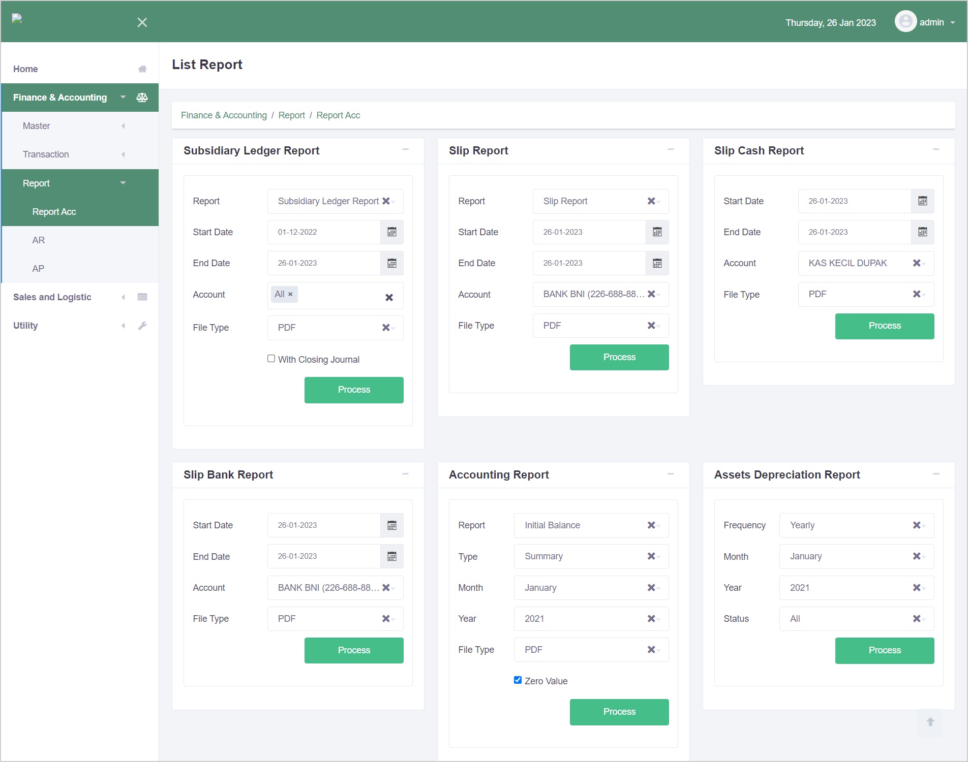Click the scroll-to-top arrow icon
Viewport: 968px width, 762px height.
pyautogui.click(x=930, y=722)
